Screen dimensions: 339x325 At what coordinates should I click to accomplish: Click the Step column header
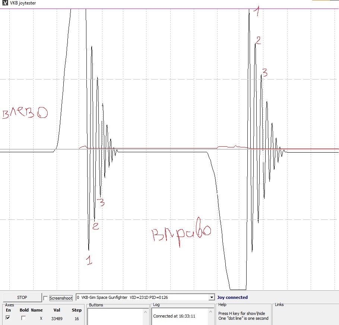[x=77, y=310]
